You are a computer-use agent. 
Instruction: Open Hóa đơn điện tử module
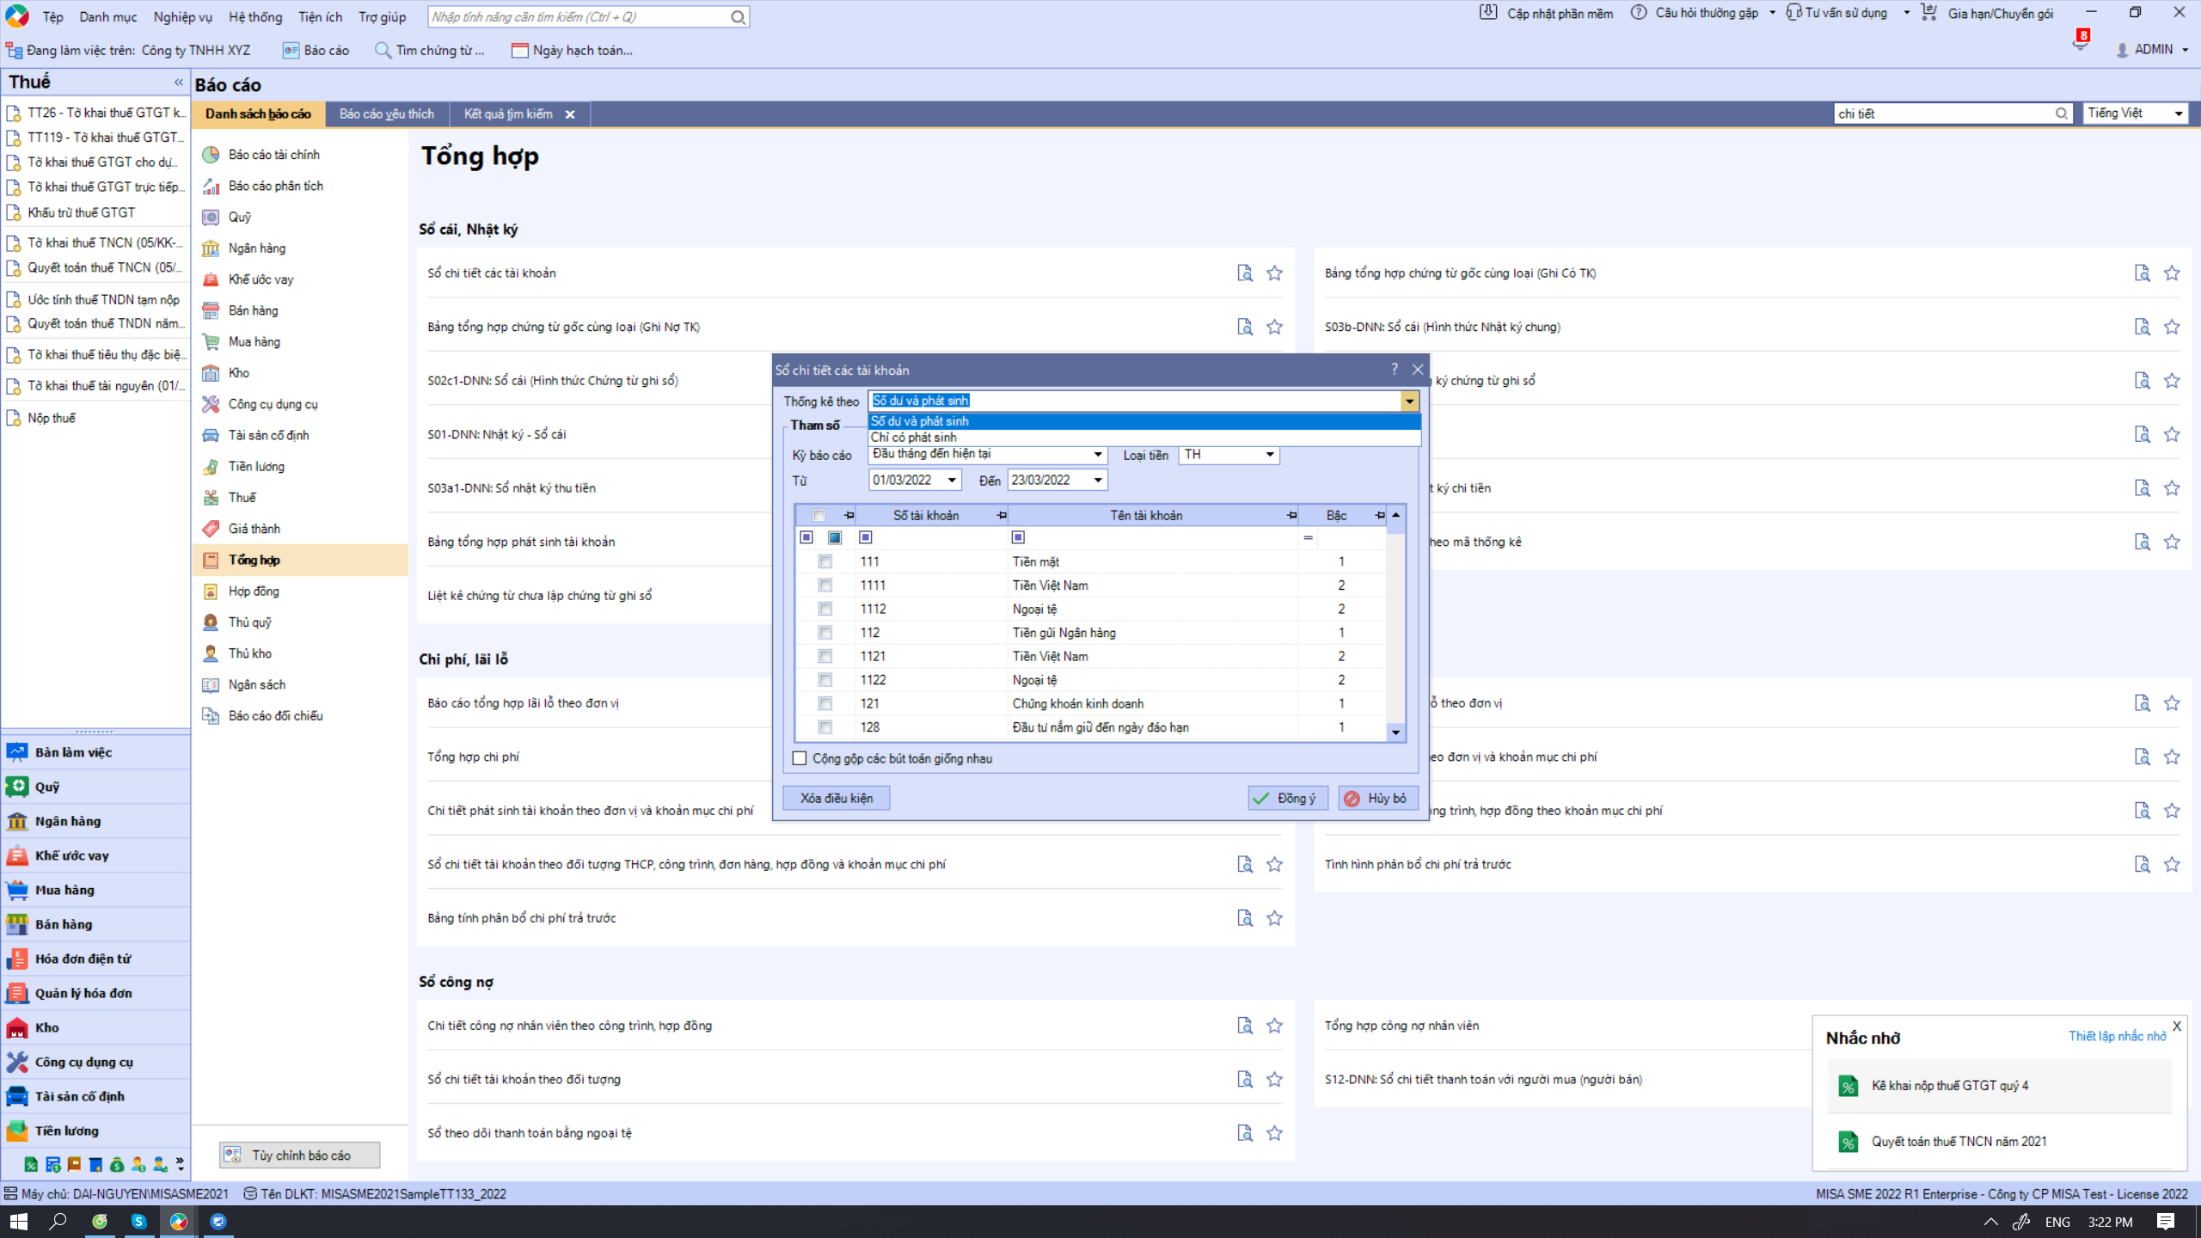95,959
